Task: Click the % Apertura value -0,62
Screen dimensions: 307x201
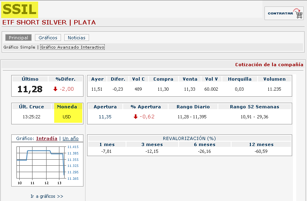Action: click(147, 117)
